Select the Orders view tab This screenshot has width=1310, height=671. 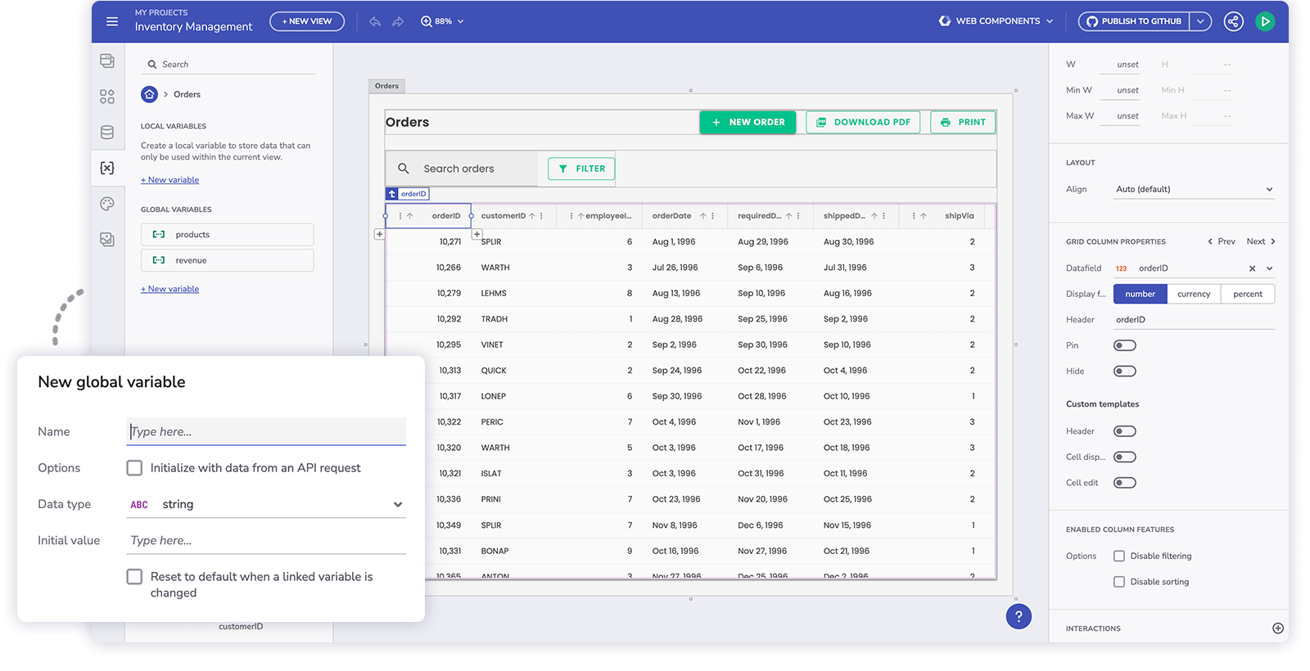386,86
